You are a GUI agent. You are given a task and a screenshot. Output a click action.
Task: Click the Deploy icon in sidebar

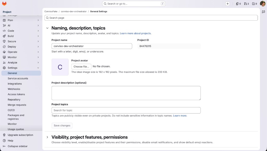(4, 46)
